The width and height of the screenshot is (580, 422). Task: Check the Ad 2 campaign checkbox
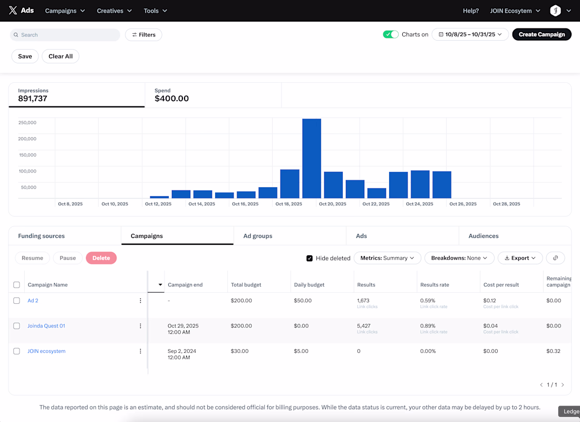click(x=17, y=301)
